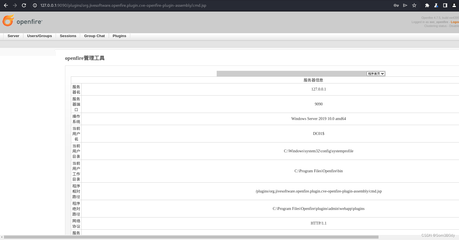Click the 当前用户工作目录 row label
The width and height of the screenshot is (459, 240).
[76, 171]
